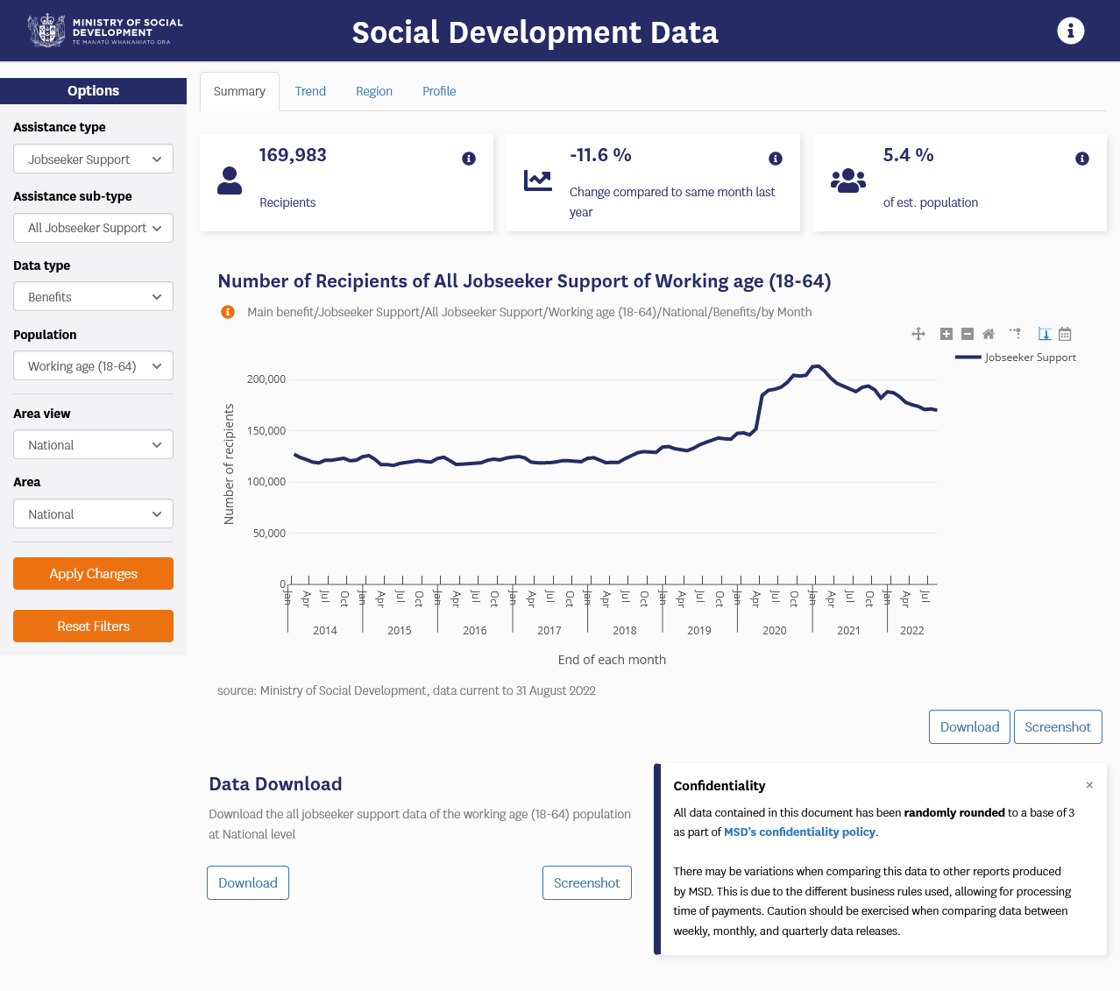Zoom out on the chart
The width and height of the screenshot is (1120, 991).
tap(968, 334)
